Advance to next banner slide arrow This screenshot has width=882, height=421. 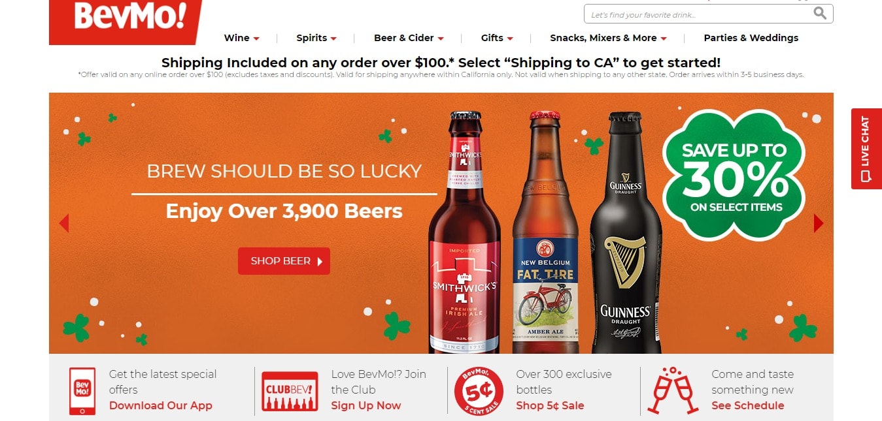(x=819, y=223)
